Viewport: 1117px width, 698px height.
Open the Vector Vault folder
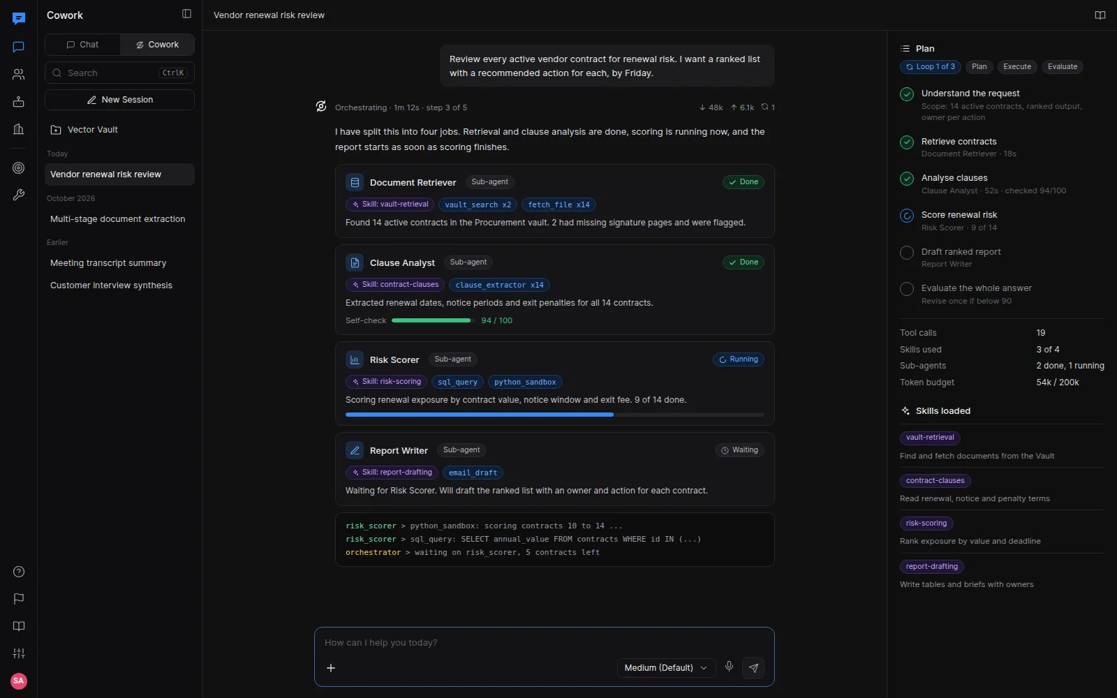click(119, 130)
